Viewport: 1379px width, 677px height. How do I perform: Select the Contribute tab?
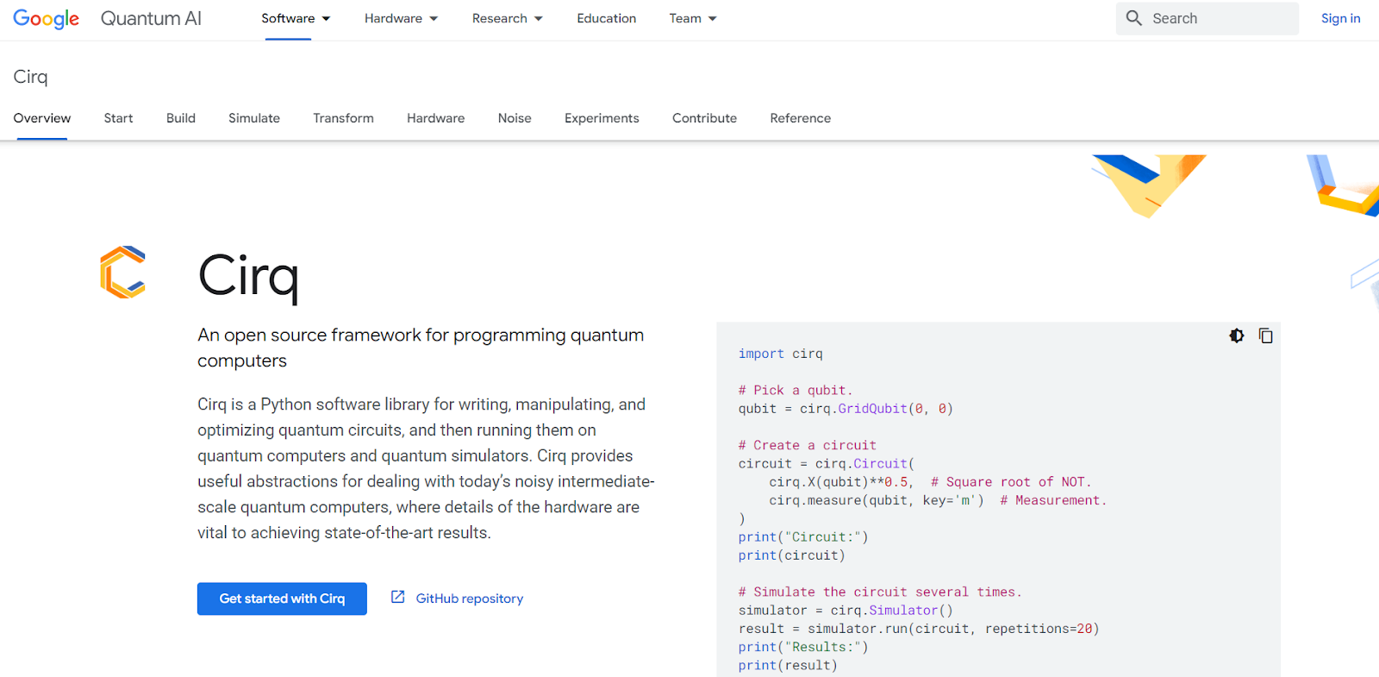[x=704, y=118]
